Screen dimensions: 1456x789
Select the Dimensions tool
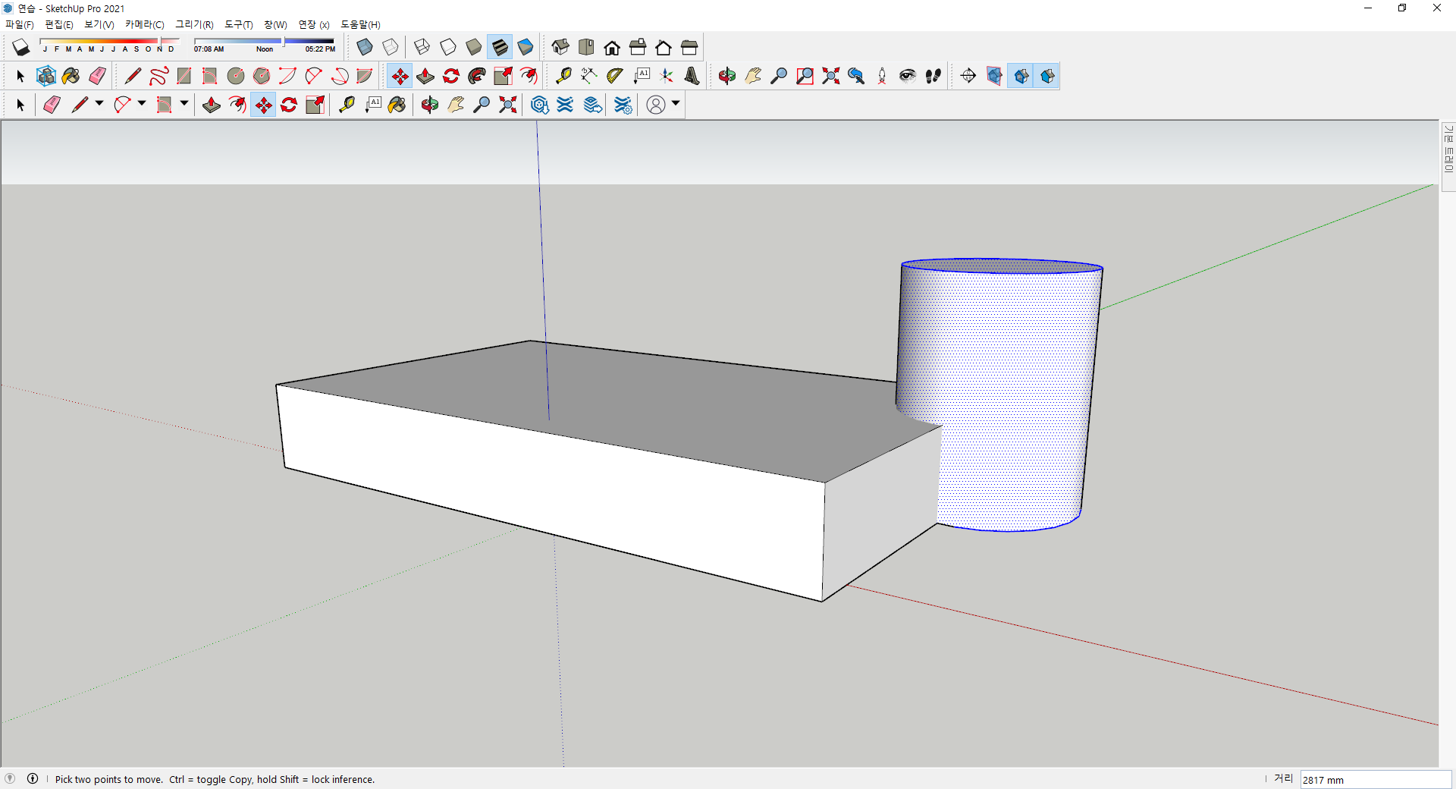(x=588, y=76)
